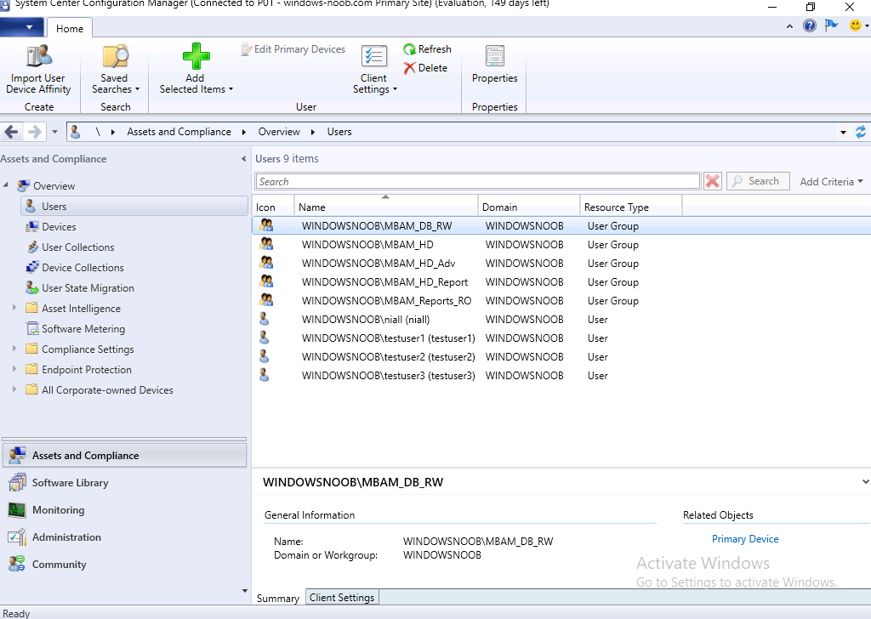Click Assets and Compliance in breadcrumb

179,132
